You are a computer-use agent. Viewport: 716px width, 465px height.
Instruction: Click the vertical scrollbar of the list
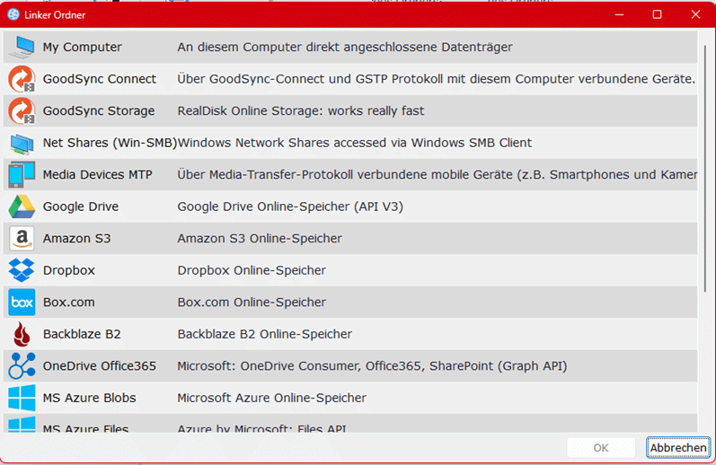(x=705, y=169)
